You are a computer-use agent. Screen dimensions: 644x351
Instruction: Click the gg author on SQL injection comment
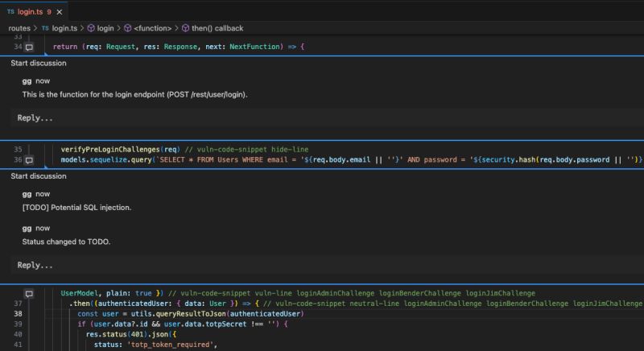point(27,194)
